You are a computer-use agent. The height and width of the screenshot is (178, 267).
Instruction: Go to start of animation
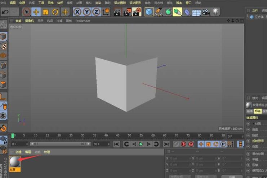point(117,144)
